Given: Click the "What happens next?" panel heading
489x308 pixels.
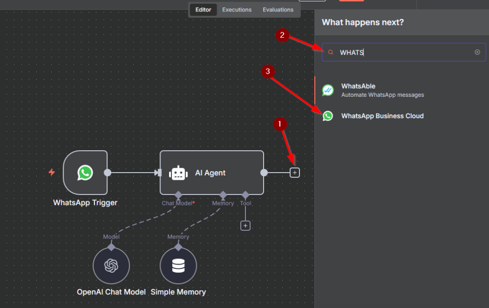Looking at the screenshot, I should click(x=363, y=22).
